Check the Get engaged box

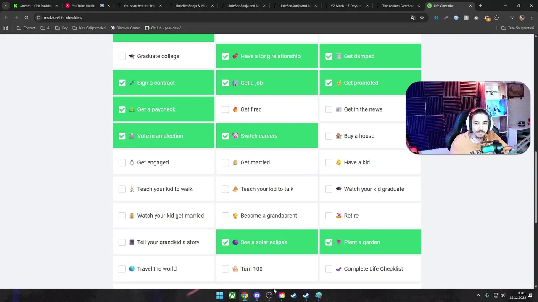click(122, 162)
